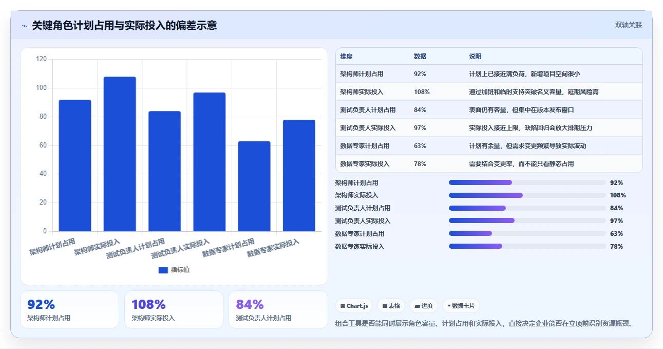Open the 108% 架构师实际投入 data card
The height and width of the screenshot is (349, 663).
174,309
